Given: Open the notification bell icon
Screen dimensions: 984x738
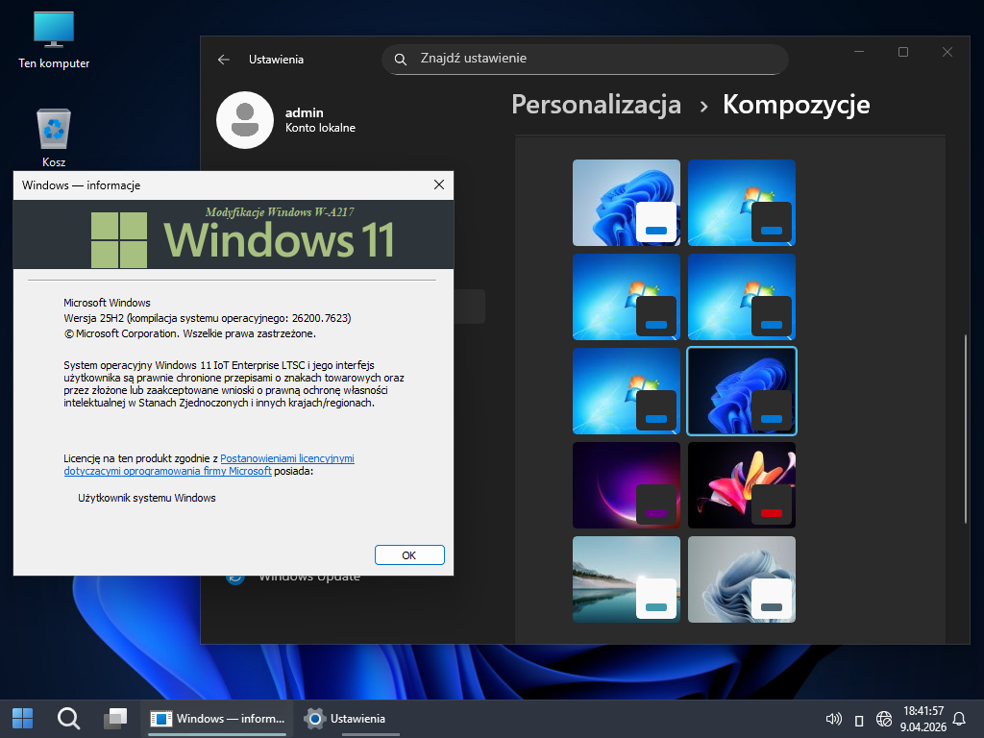Looking at the screenshot, I should click(x=958, y=719).
